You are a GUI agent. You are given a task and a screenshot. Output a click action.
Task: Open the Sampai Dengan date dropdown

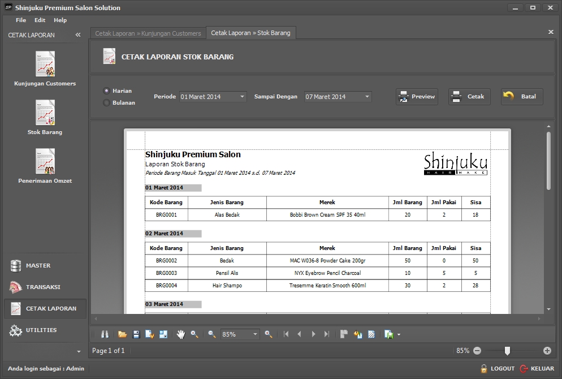tap(367, 97)
